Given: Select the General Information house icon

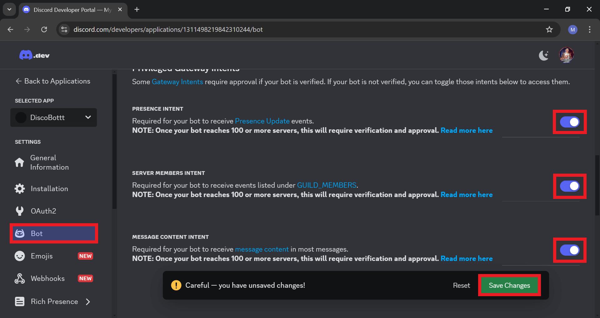Looking at the screenshot, I should (19, 162).
